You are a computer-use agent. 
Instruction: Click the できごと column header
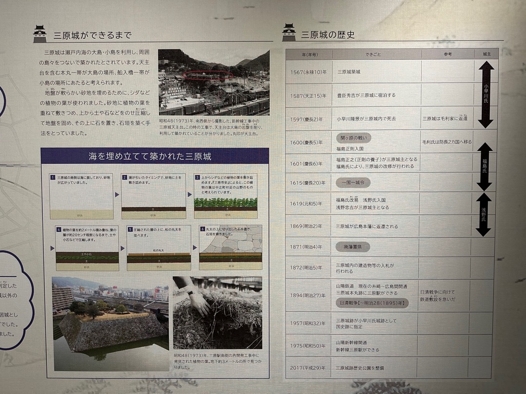(376, 54)
